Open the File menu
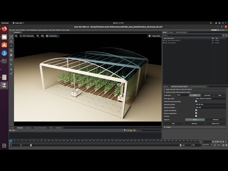Viewport: 228px width, 171px height. pos(10,30)
